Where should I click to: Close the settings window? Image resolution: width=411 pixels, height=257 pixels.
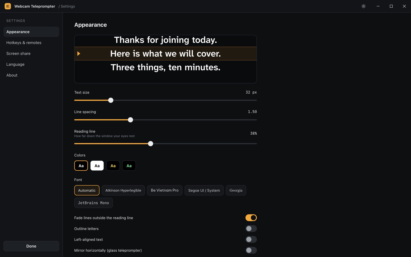point(404,6)
